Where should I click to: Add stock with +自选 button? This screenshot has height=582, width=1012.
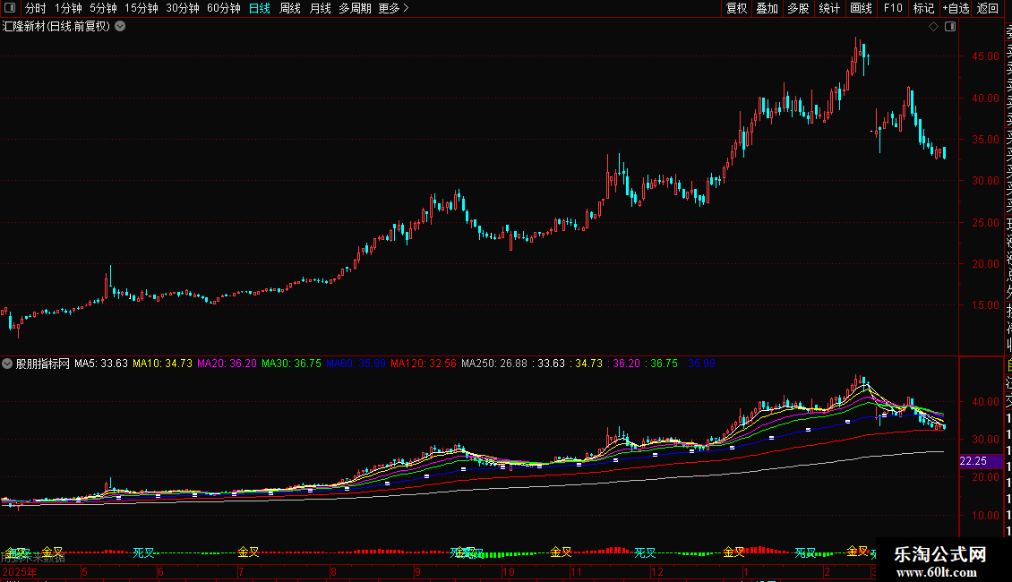coord(956,8)
